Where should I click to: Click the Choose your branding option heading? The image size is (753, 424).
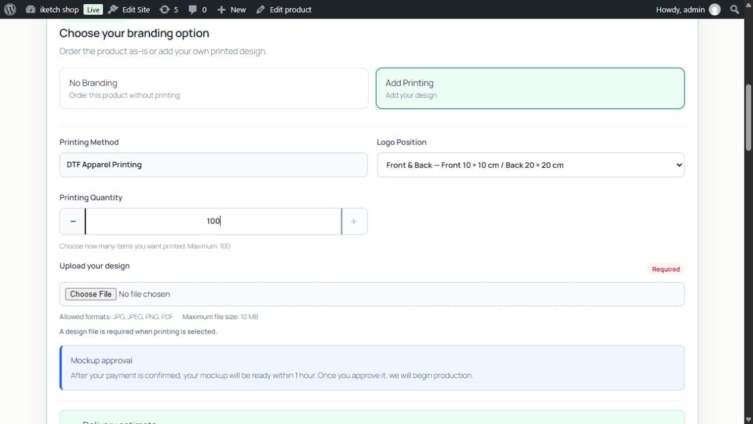click(x=134, y=33)
